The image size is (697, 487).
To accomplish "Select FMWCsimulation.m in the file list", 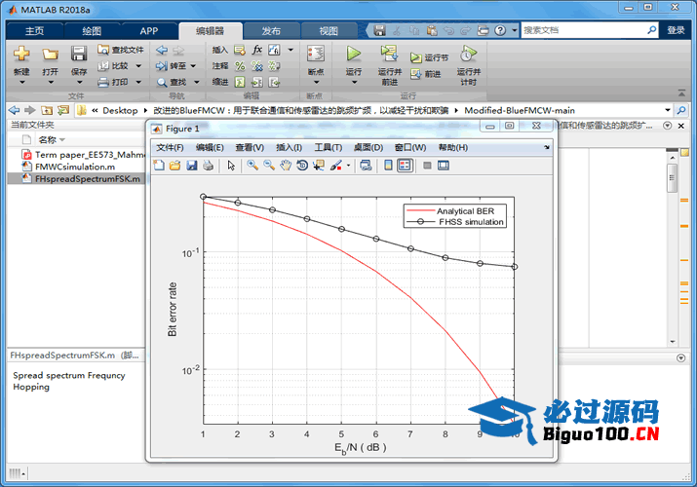I will point(74,167).
